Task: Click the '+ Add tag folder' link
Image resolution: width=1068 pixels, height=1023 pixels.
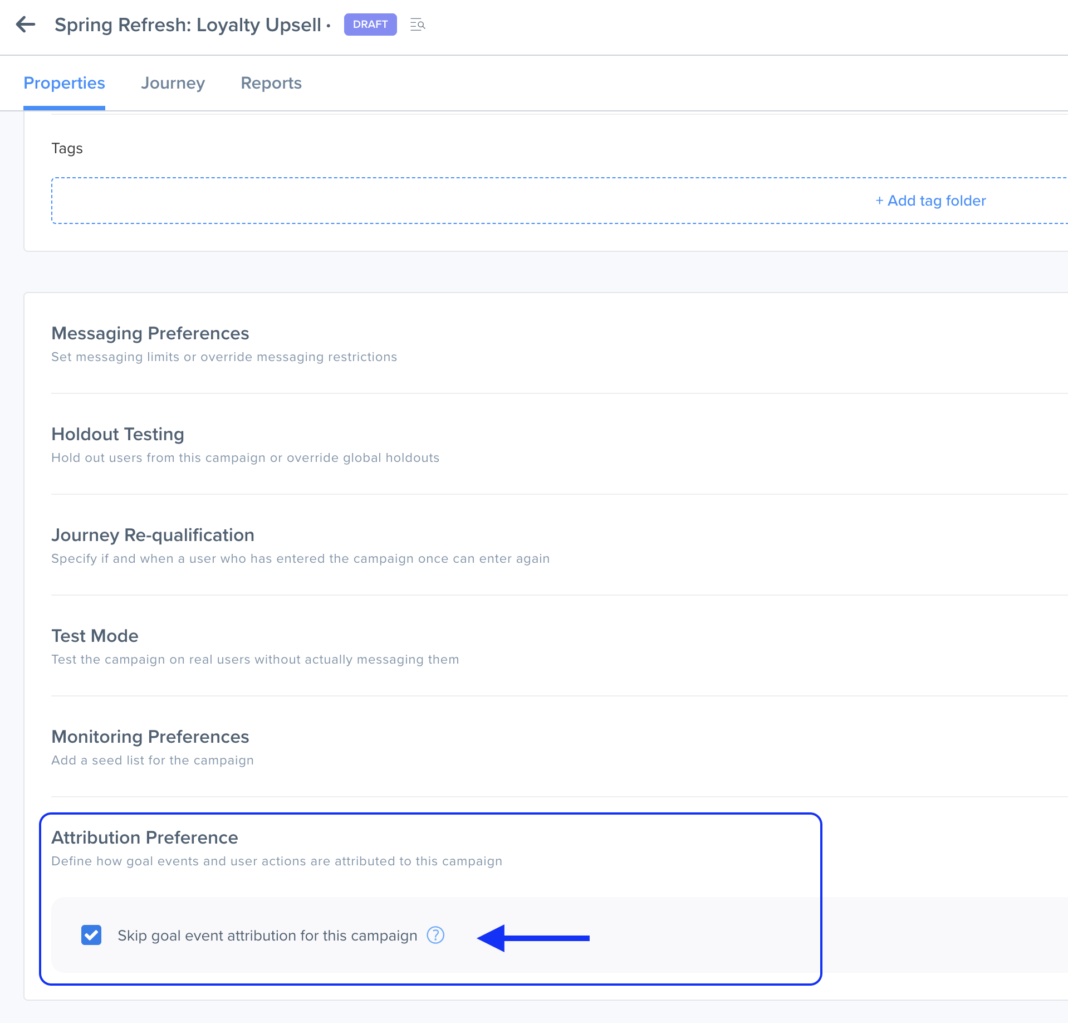Action: coord(930,201)
